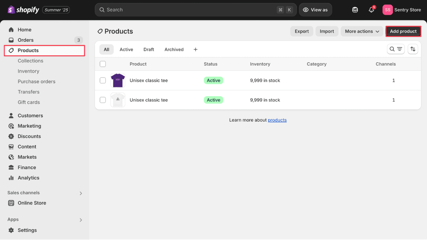427x240 pixels.
Task: Open search and filter for products
Action: (395, 49)
